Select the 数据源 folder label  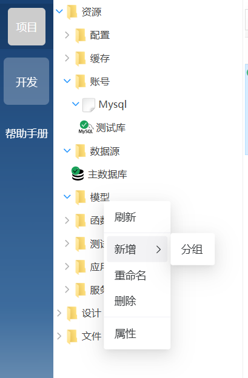click(105, 151)
